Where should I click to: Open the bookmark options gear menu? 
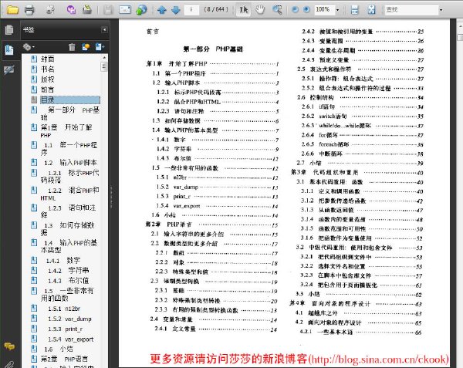29,47
